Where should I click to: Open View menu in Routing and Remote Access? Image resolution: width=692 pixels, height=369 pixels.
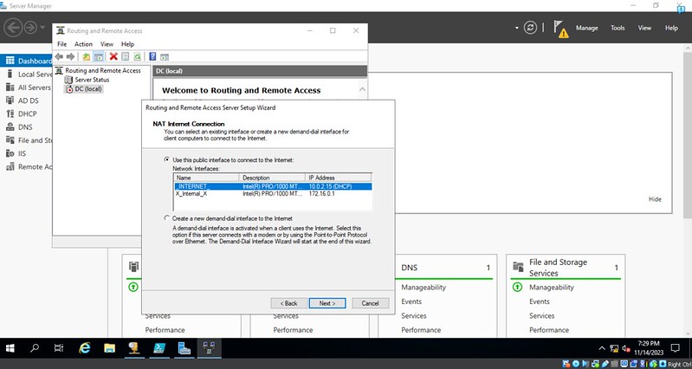[107, 44]
